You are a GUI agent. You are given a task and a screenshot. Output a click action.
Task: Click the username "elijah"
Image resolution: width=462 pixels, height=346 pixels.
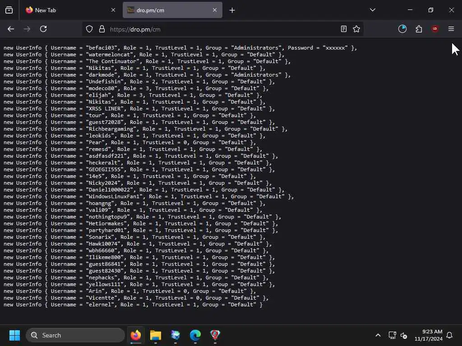pos(100,95)
